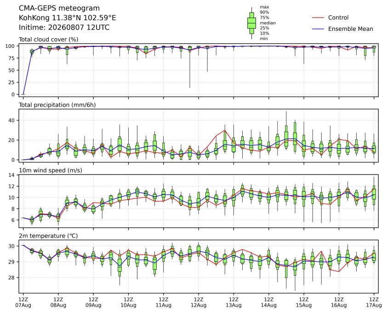Click the CMA-GEPS meteogram title
This screenshot has width=387, height=313.
pos(59,8)
